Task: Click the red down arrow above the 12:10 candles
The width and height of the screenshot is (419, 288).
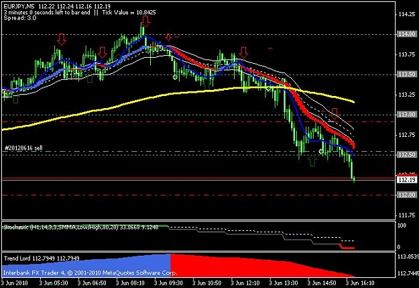Action: pos(243,52)
